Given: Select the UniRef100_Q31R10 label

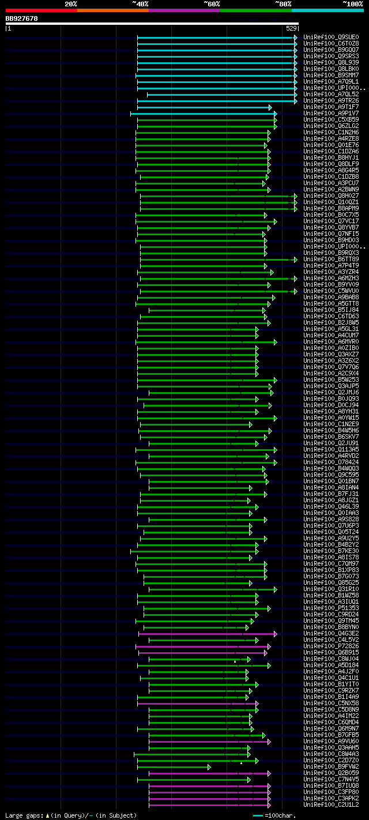Looking at the screenshot, I should click(x=331, y=589).
